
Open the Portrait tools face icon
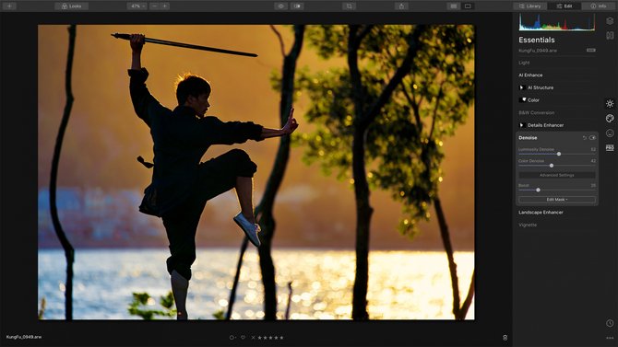coord(610,133)
